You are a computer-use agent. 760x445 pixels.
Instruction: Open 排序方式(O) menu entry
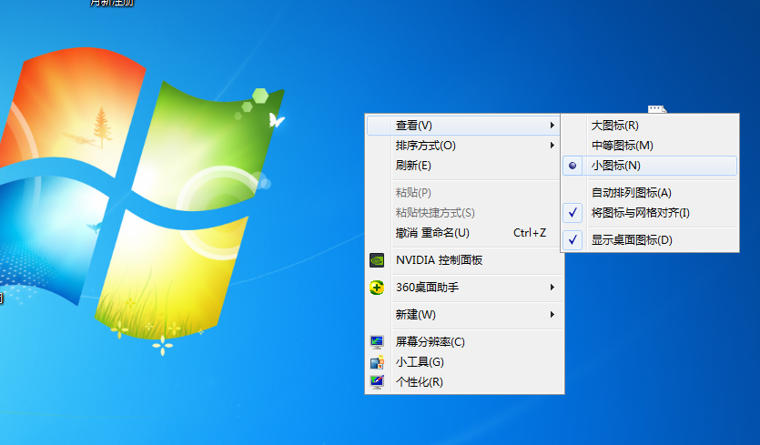[x=464, y=146]
